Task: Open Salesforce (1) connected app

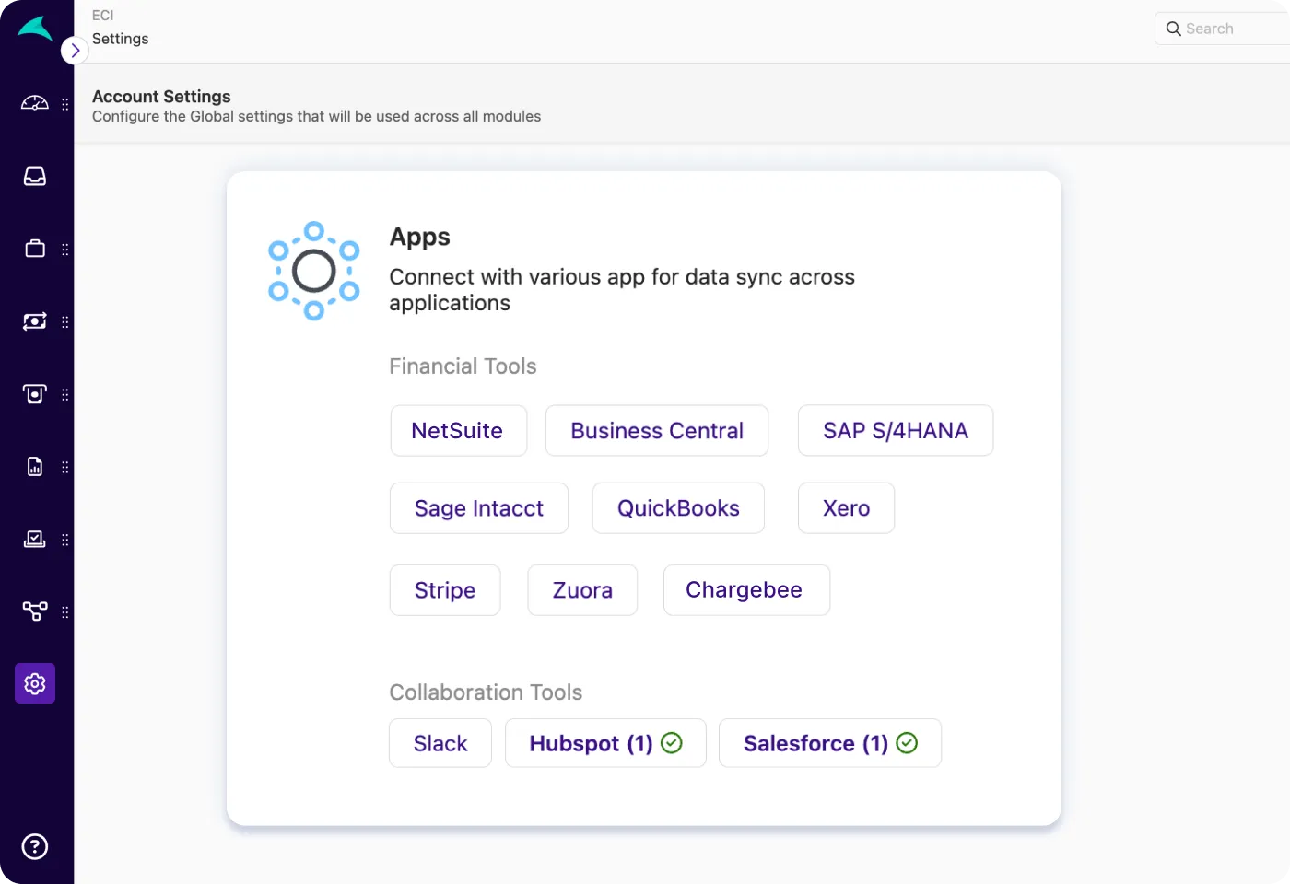Action: click(x=830, y=743)
